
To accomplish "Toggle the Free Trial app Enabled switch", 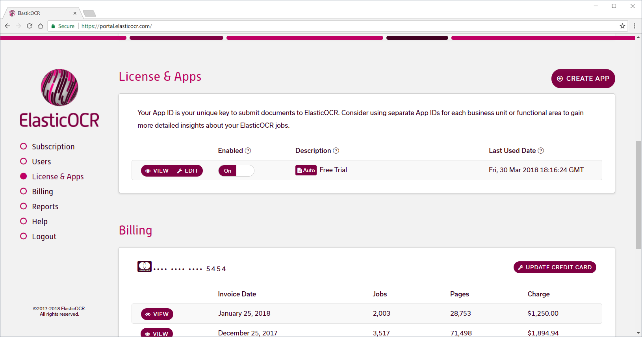I will tap(236, 171).
